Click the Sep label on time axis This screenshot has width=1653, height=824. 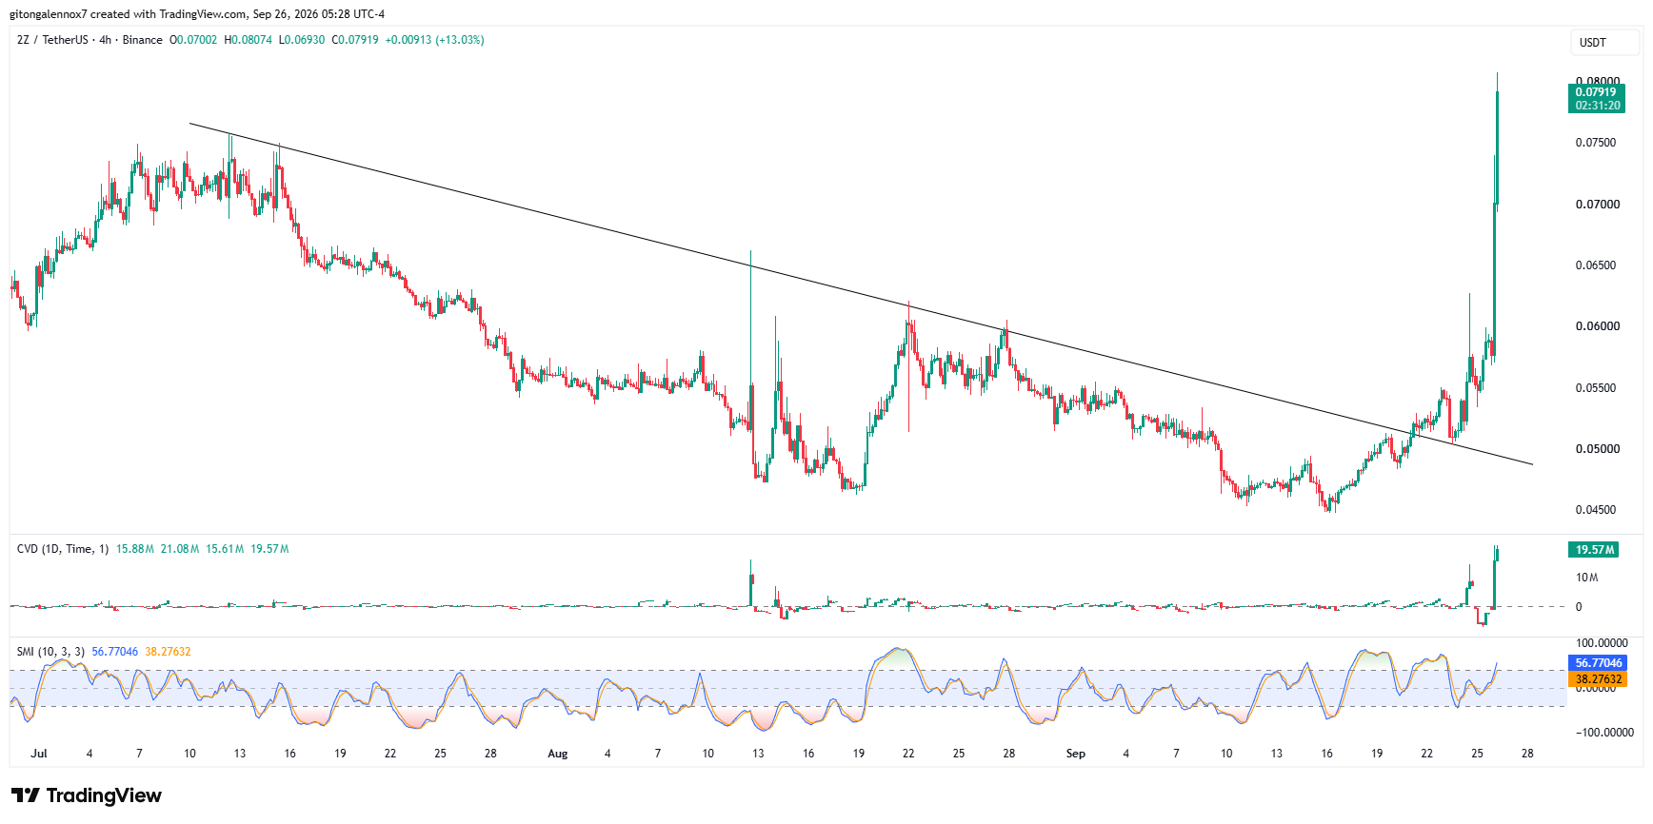pos(1075,754)
